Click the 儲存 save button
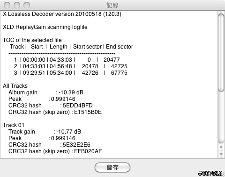Image resolution: width=225 pixels, height=177 pixels. pyautogui.click(x=112, y=168)
